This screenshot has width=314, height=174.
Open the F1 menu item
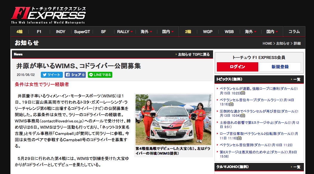click(x=39, y=32)
